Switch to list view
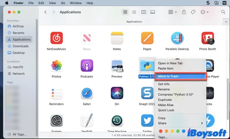This screenshot has height=139, width=230. click(134, 12)
